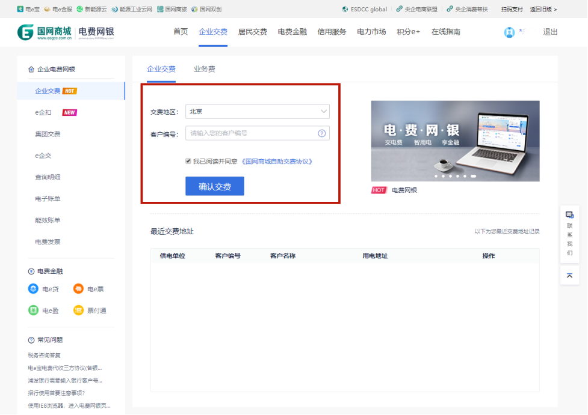Open the 电e金服 top bar link

58,10
